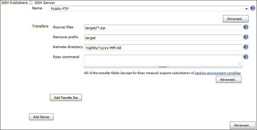Click the Exec command textarea corner resize grip
The height and width of the screenshot is (130, 257).
239,63
